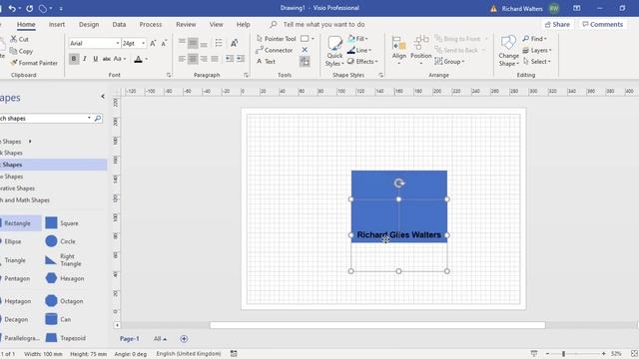Click the Rotate Text icon
639x359 pixels.
[x=235, y=43]
